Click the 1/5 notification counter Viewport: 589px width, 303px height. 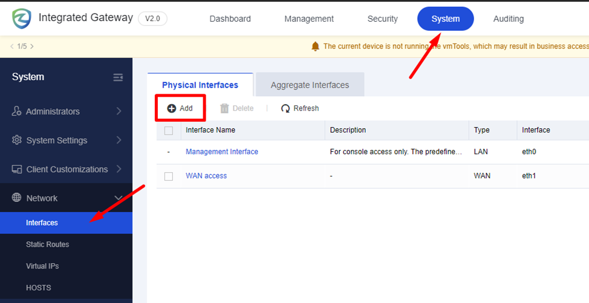[x=22, y=47]
